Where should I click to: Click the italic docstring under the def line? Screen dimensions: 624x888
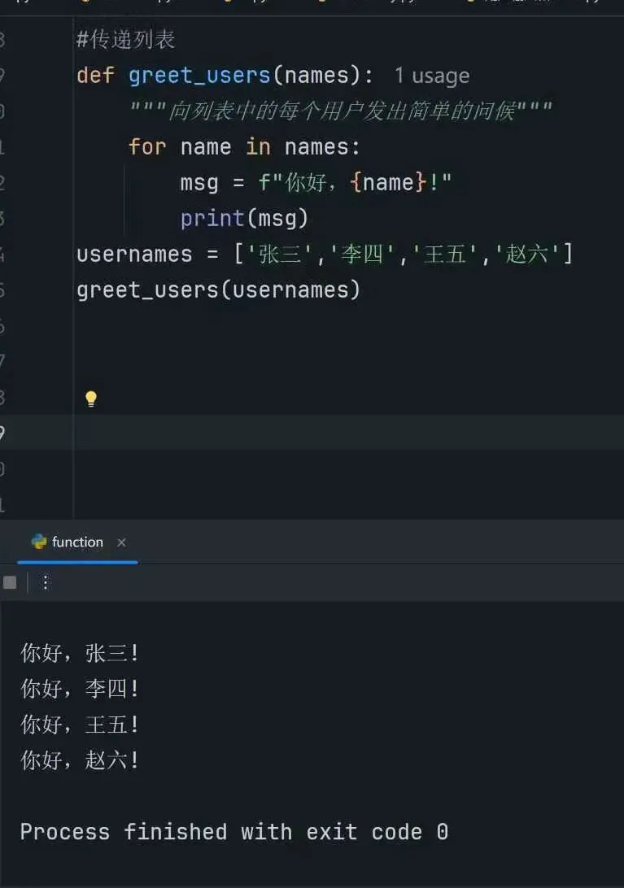tap(342, 111)
